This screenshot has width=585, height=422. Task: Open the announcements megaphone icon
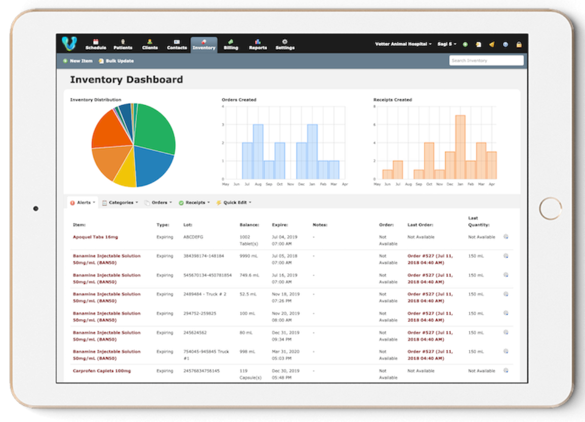[492, 44]
